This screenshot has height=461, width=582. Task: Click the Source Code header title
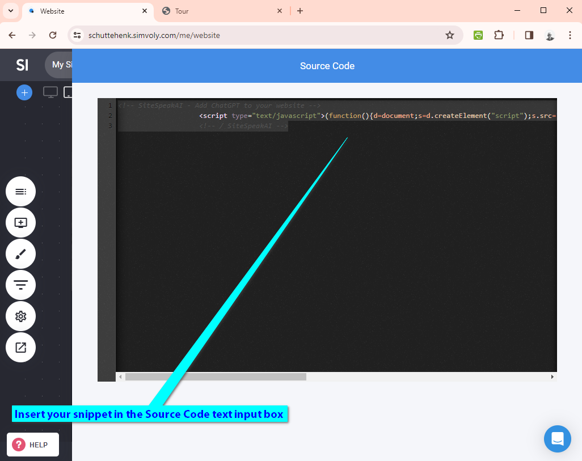[327, 66]
